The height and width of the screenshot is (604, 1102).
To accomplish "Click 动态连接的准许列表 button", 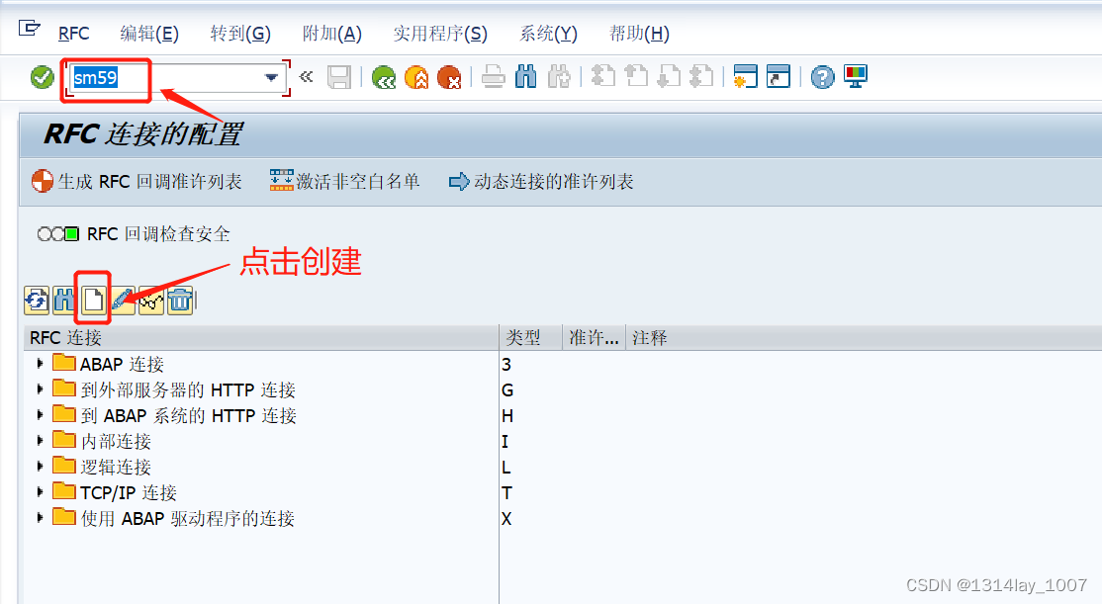I will click(541, 181).
